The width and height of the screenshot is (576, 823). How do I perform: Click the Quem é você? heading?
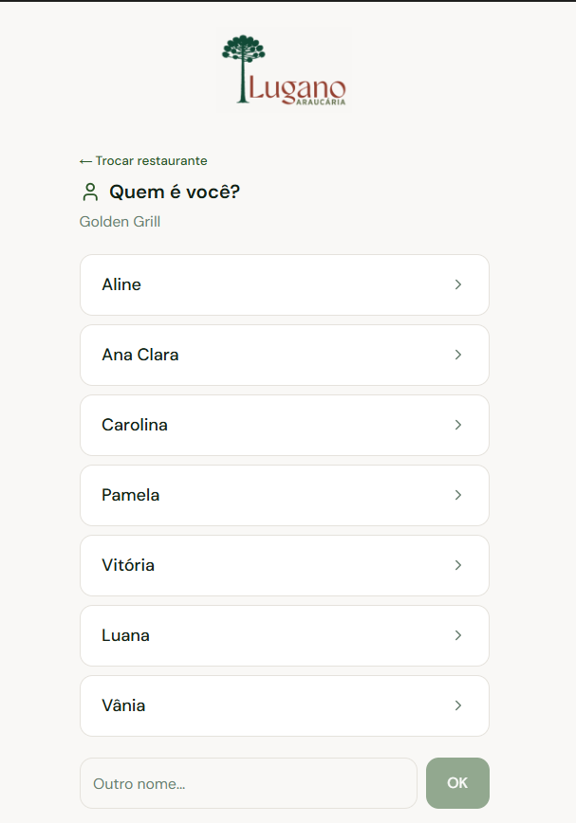[175, 192]
